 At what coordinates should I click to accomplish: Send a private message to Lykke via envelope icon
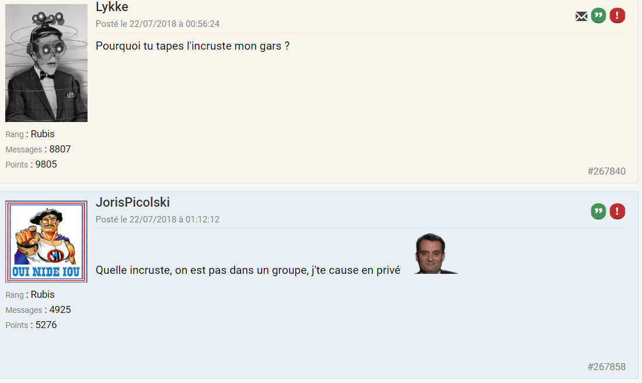pyautogui.click(x=581, y=16)
